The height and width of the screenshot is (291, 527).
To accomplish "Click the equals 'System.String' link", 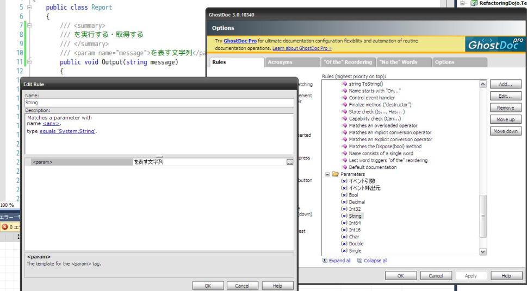I will 67,131.
